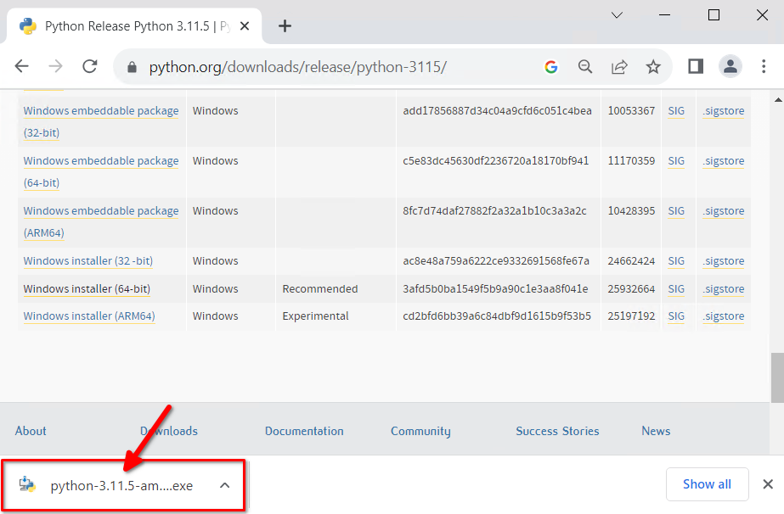Click the vertical scrollbar thumb
The image size is (784, 514).
pyautogui.click(x=777, y=377)
